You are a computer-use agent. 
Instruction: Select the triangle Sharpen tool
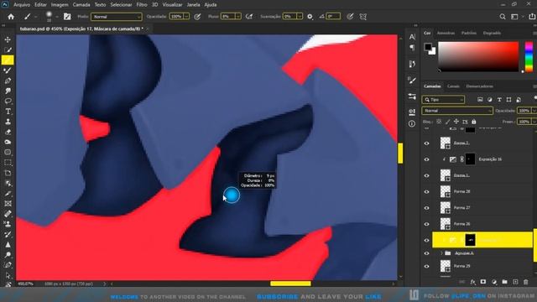tap(8, 245)
